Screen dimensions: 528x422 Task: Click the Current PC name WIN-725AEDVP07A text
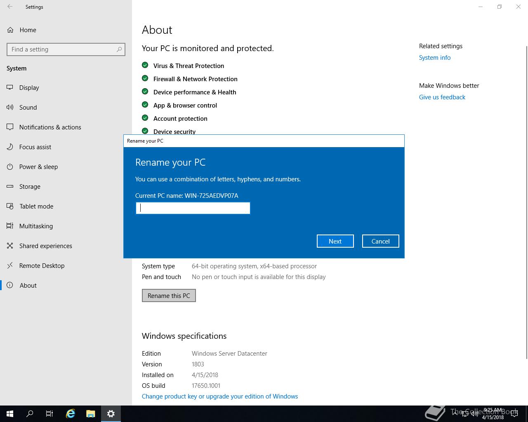click(x=187, y=196)
